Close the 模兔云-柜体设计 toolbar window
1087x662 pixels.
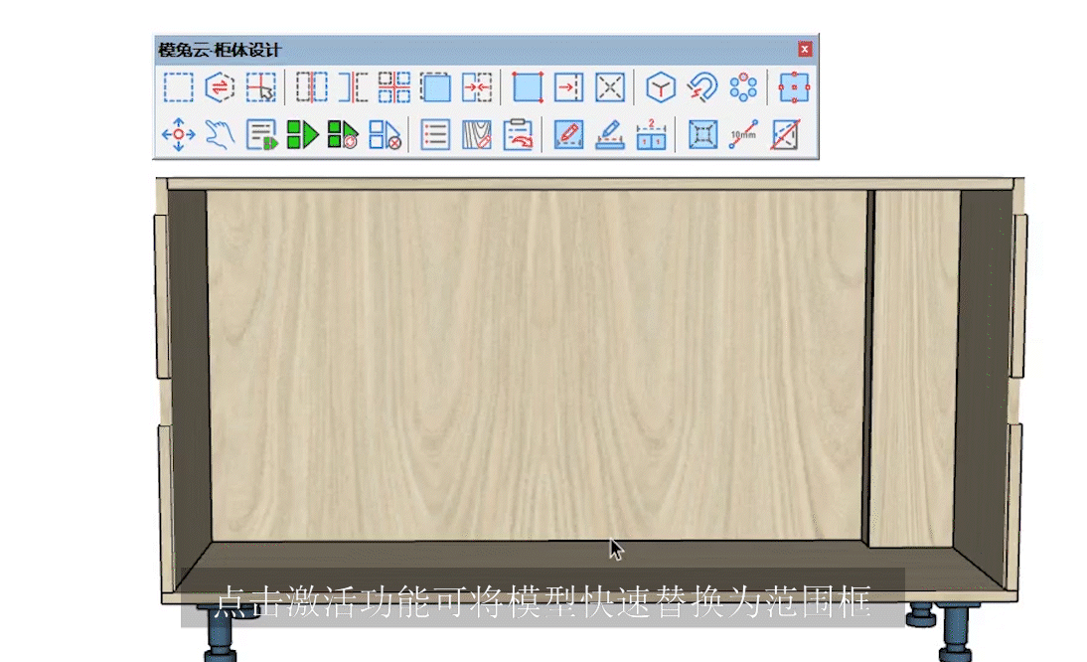pyautogui.click(x=805, y=49)
